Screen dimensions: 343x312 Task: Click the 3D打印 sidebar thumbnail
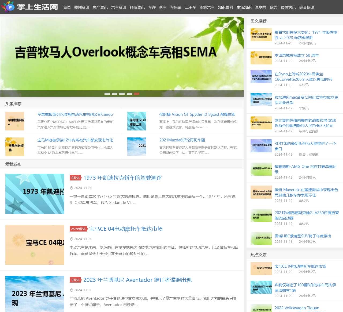(261, 146)
